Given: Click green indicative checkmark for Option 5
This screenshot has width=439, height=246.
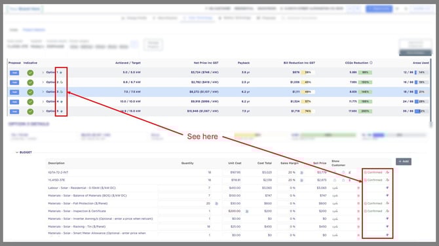Looking at the screenshot, I should [30, 111].
